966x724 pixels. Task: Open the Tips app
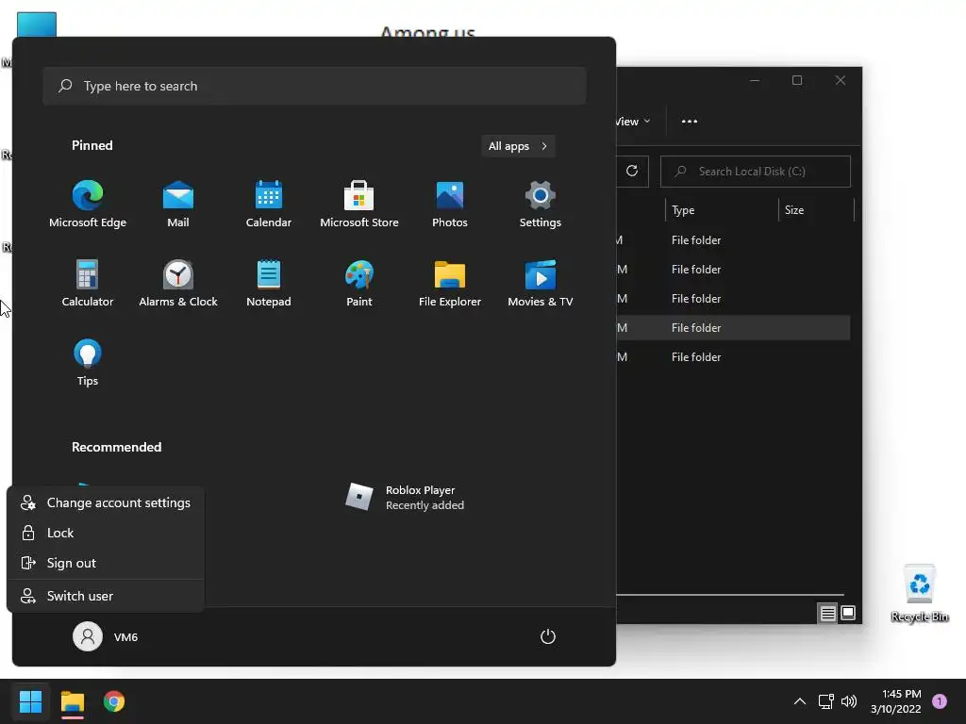point(88,363)
